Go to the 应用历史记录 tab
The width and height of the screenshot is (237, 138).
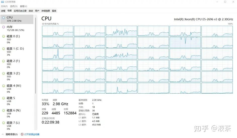tap(20, 11)
